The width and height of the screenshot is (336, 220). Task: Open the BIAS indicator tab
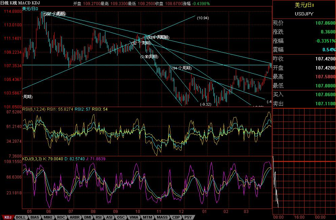coord(35,217)
